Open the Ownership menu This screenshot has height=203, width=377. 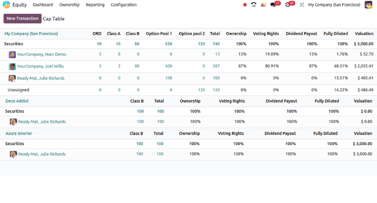coord(69,5)
